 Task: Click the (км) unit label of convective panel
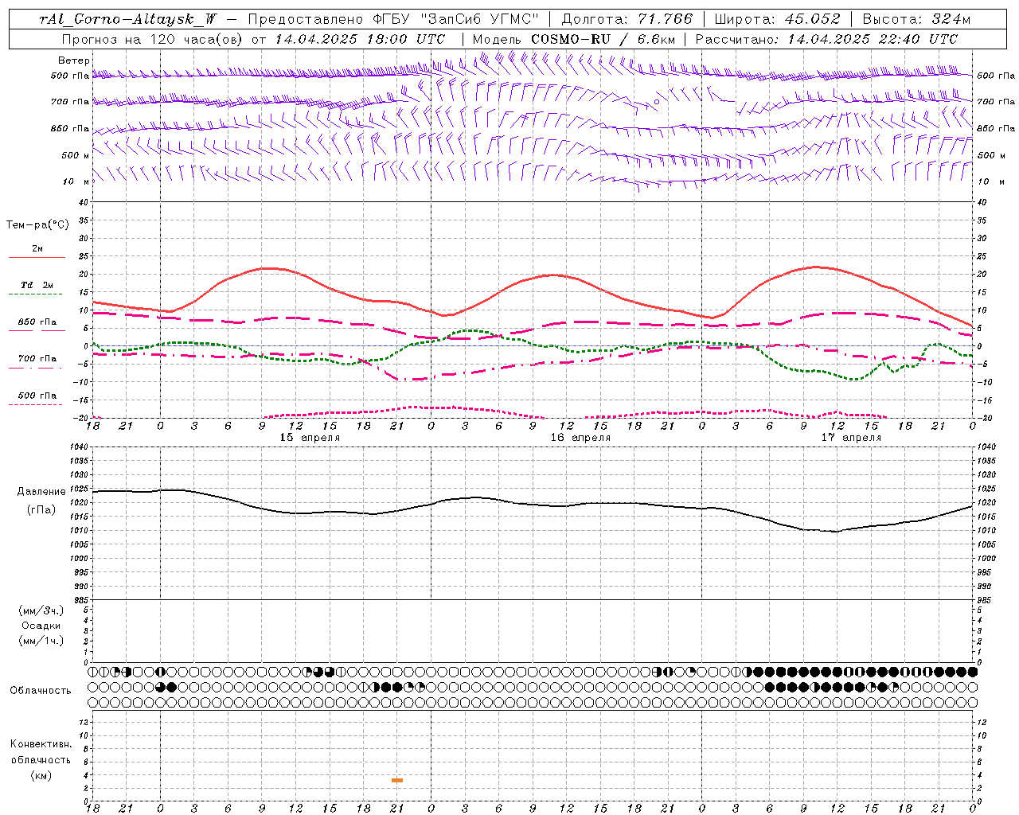[x=41, y=775]
